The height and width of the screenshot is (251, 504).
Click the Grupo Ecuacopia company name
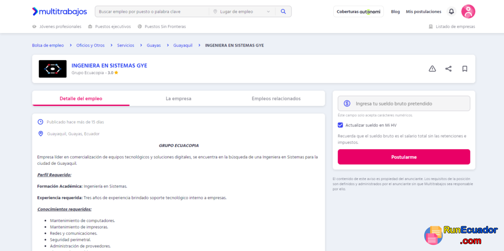88,73
